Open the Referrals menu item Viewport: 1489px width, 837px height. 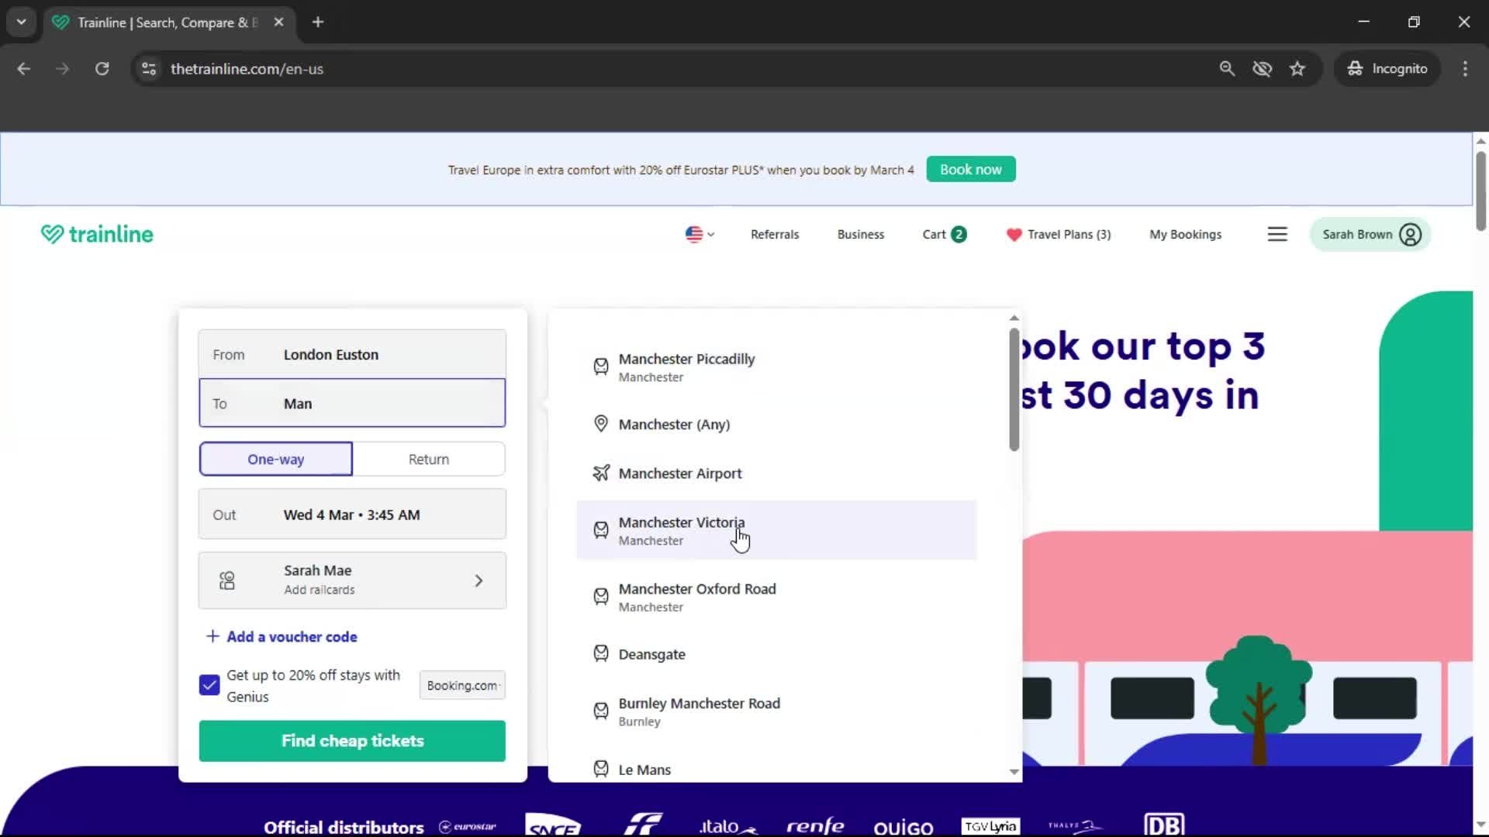[774, 234]
